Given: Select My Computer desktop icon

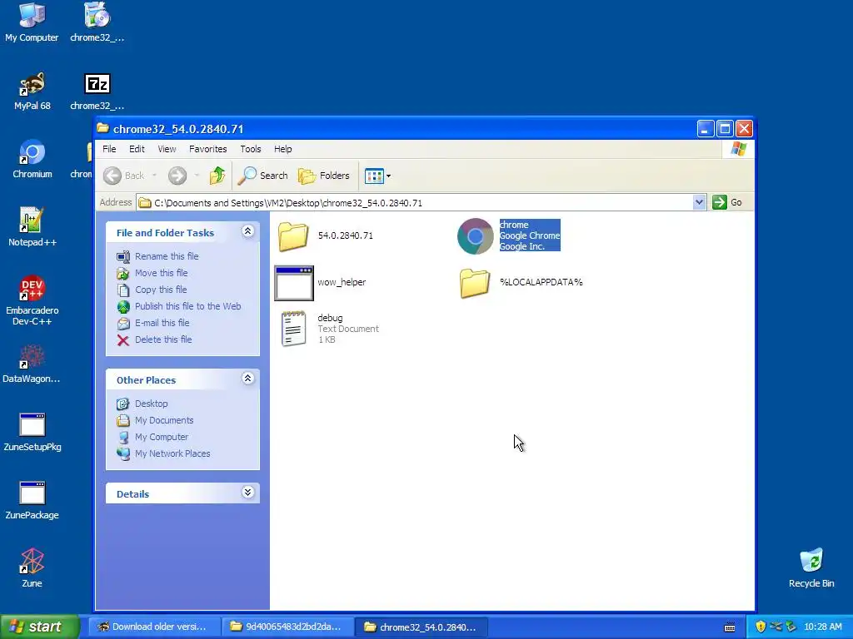Looking at the screenshot, I should [32, 22].
